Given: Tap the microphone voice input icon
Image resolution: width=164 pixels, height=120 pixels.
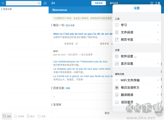Looking at the screenshot, I should [39, 3].
